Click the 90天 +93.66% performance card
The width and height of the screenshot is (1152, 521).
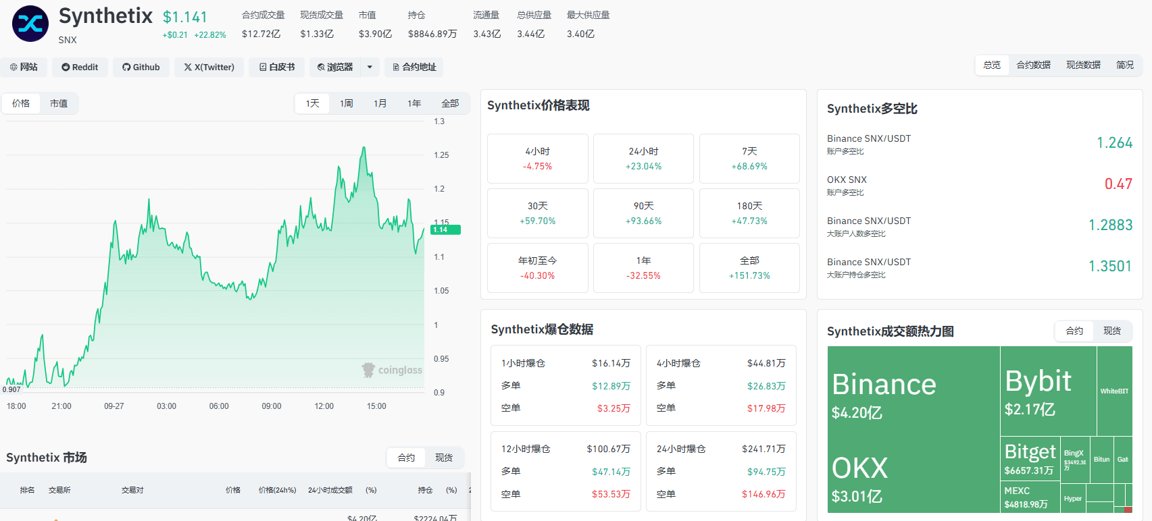643,213
